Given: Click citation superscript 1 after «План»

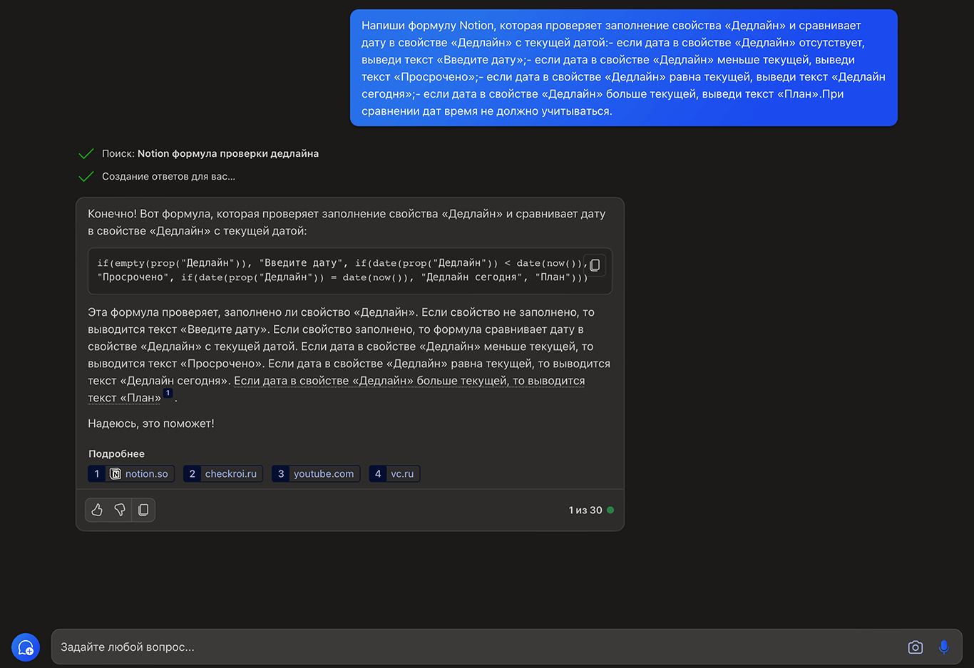Looking at the screenshot, I should pos(168,394).
